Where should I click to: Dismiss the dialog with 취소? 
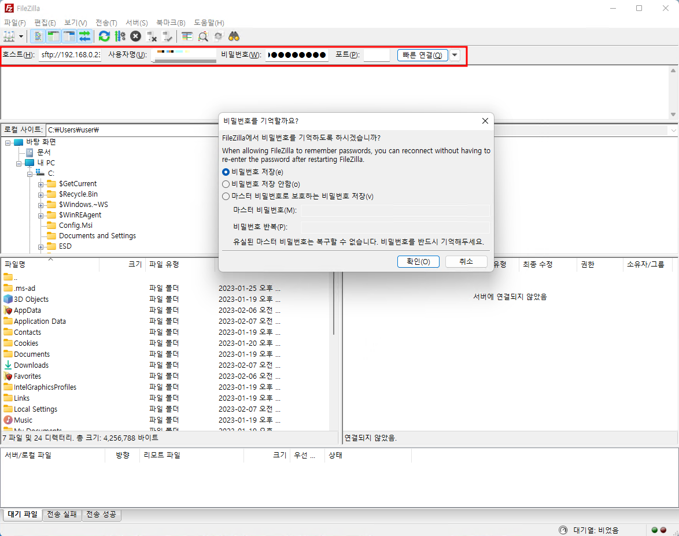pyautogui.click(x=466, y=261)
